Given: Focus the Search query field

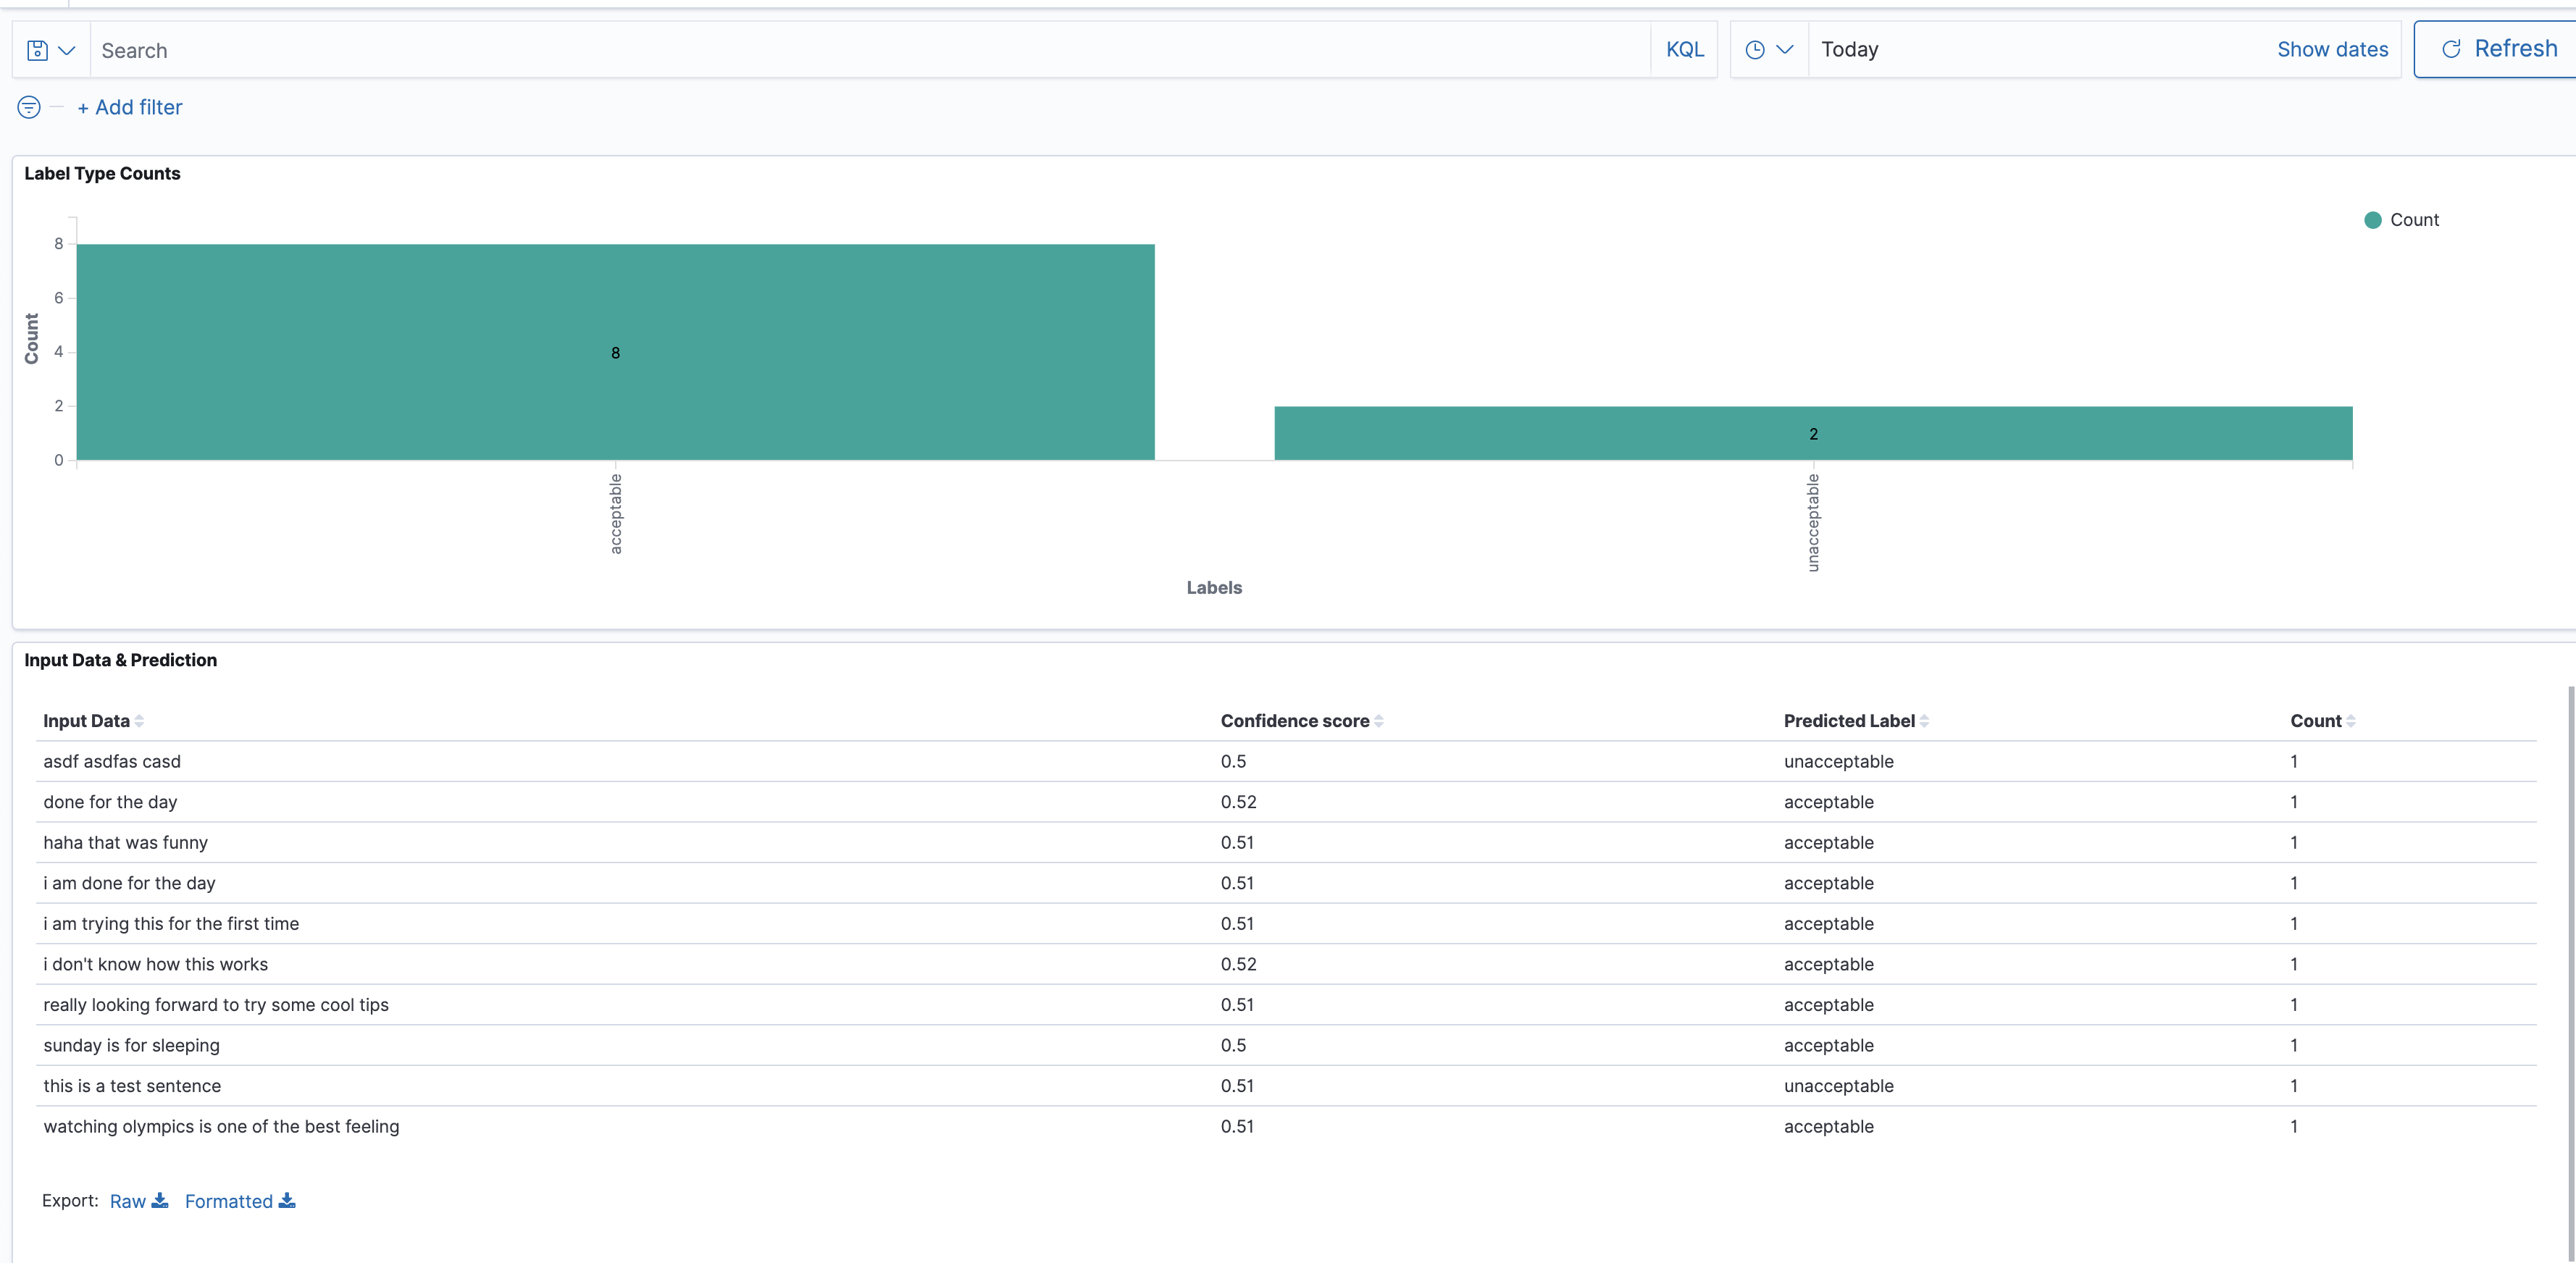Looking at the screenshot, I should (x=870, y=50).
